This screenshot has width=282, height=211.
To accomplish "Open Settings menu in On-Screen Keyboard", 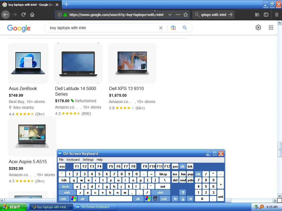I will (88, 160).
